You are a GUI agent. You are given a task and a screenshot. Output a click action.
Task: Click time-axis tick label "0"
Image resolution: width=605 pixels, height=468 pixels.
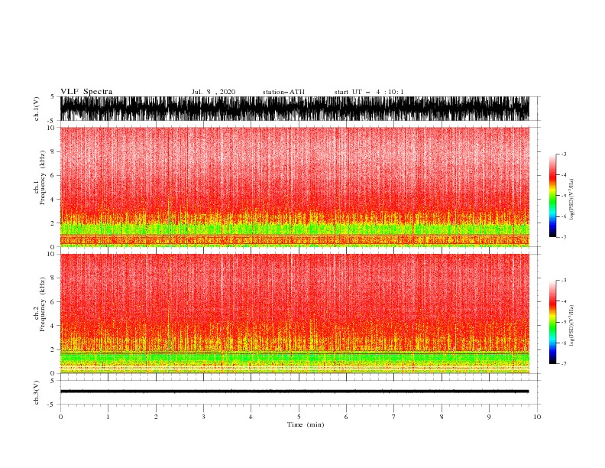tap(60, 417)
